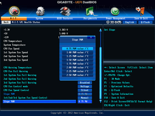155x116 pixels.
Task: Click the 3D BIOS cube logo
Action: (108, 22)
